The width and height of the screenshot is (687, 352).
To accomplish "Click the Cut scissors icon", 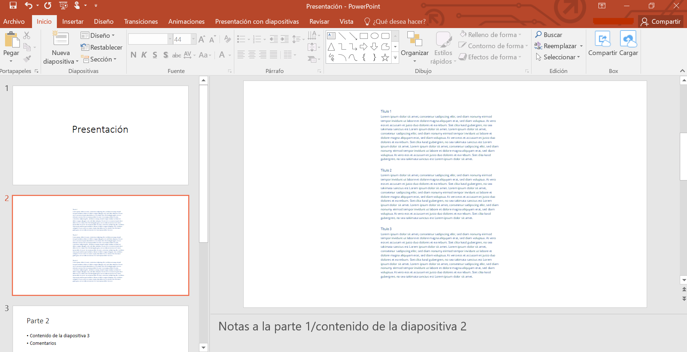I will pos(27,35).
